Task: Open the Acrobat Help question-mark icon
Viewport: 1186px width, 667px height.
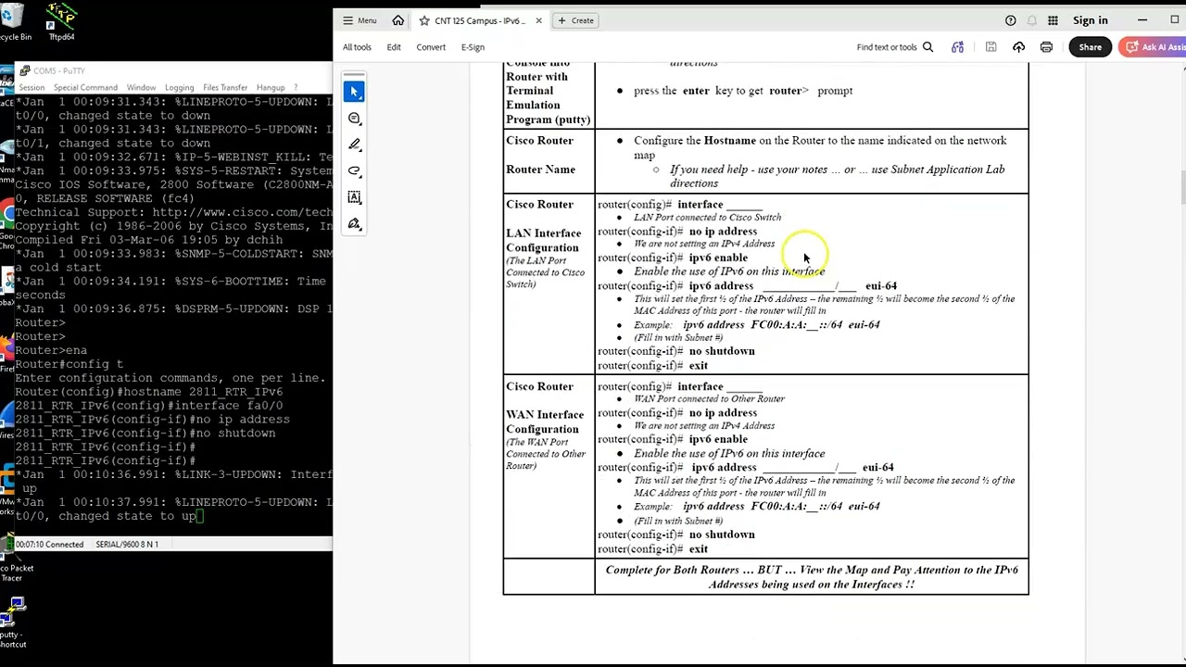Action: coord(1011,20)
